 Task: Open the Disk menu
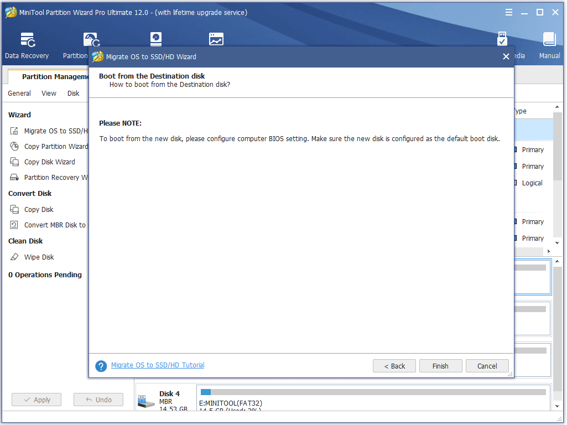tap(73, 94)
